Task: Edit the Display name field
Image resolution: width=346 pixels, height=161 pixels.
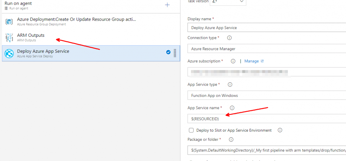Action: click(x=267, y=28)
